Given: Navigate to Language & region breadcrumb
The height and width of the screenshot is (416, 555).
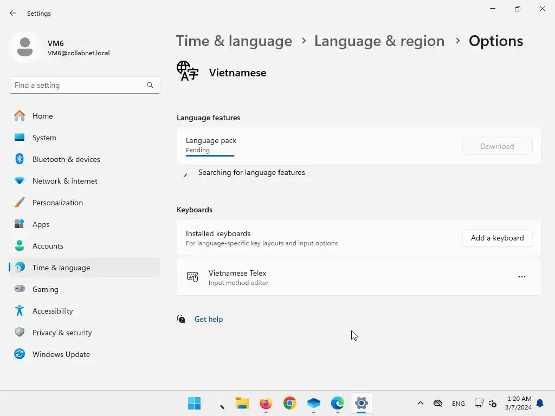Looking at the screenshot, I should [379, 41].
